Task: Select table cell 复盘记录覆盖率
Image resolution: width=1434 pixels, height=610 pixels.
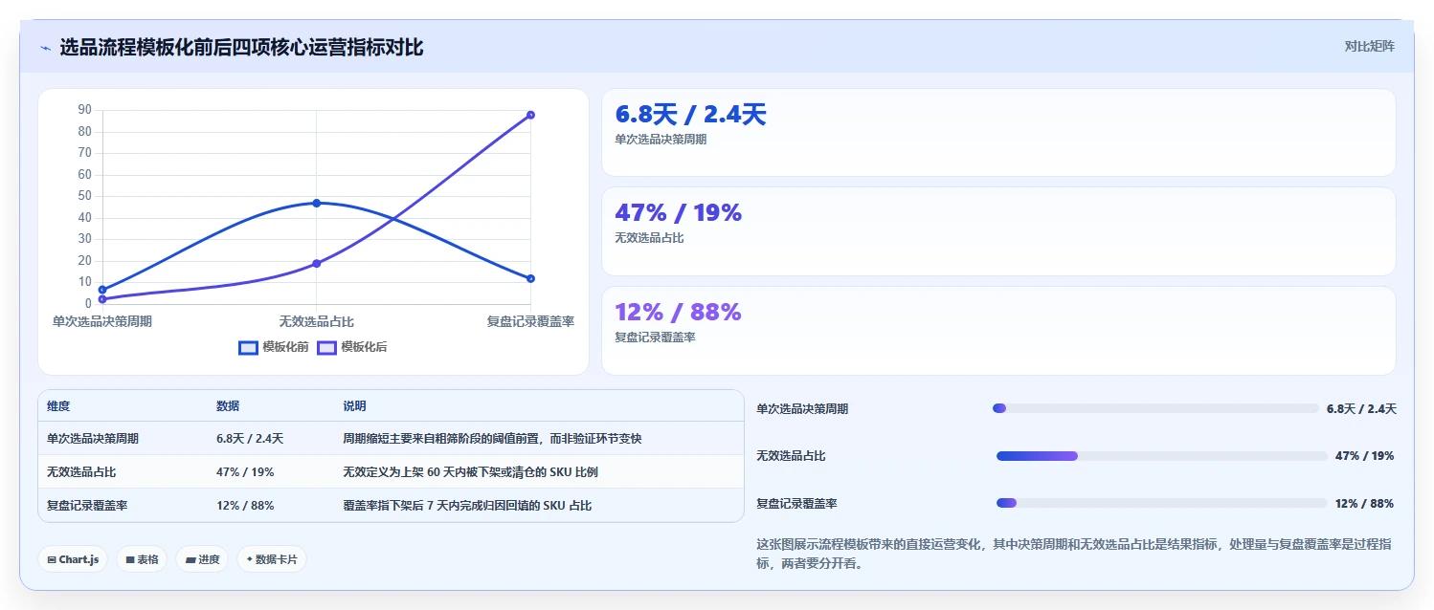Action: click(x=87, y=505)
